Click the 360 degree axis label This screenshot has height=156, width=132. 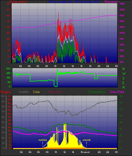pos(8,69)
